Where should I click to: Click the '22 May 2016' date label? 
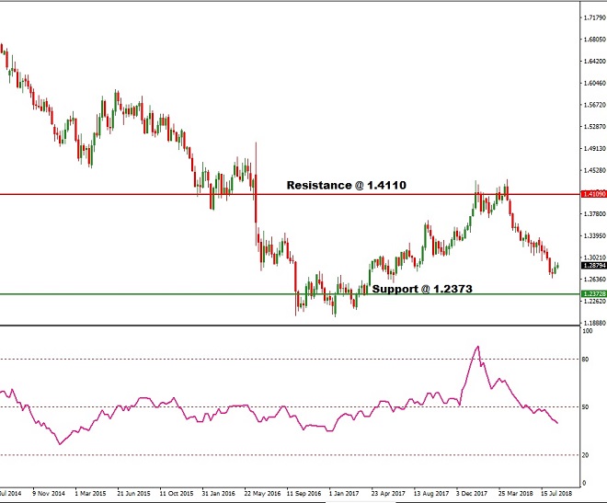coord(262,494)
